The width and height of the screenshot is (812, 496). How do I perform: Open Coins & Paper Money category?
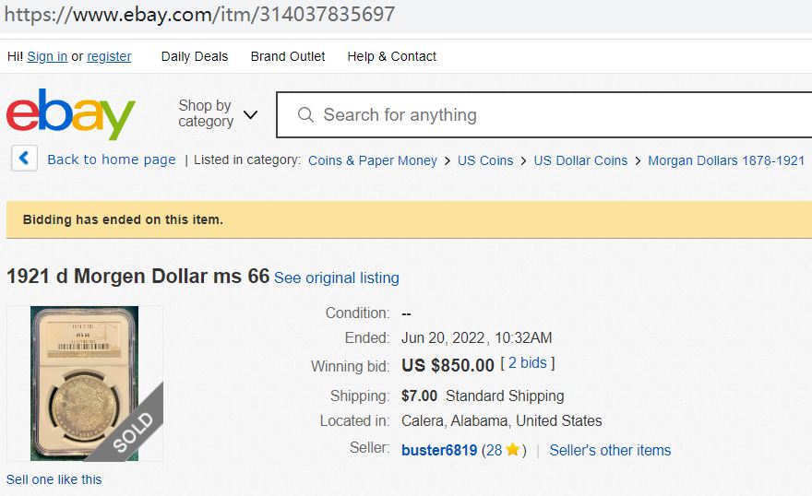[x=372, y=160]
